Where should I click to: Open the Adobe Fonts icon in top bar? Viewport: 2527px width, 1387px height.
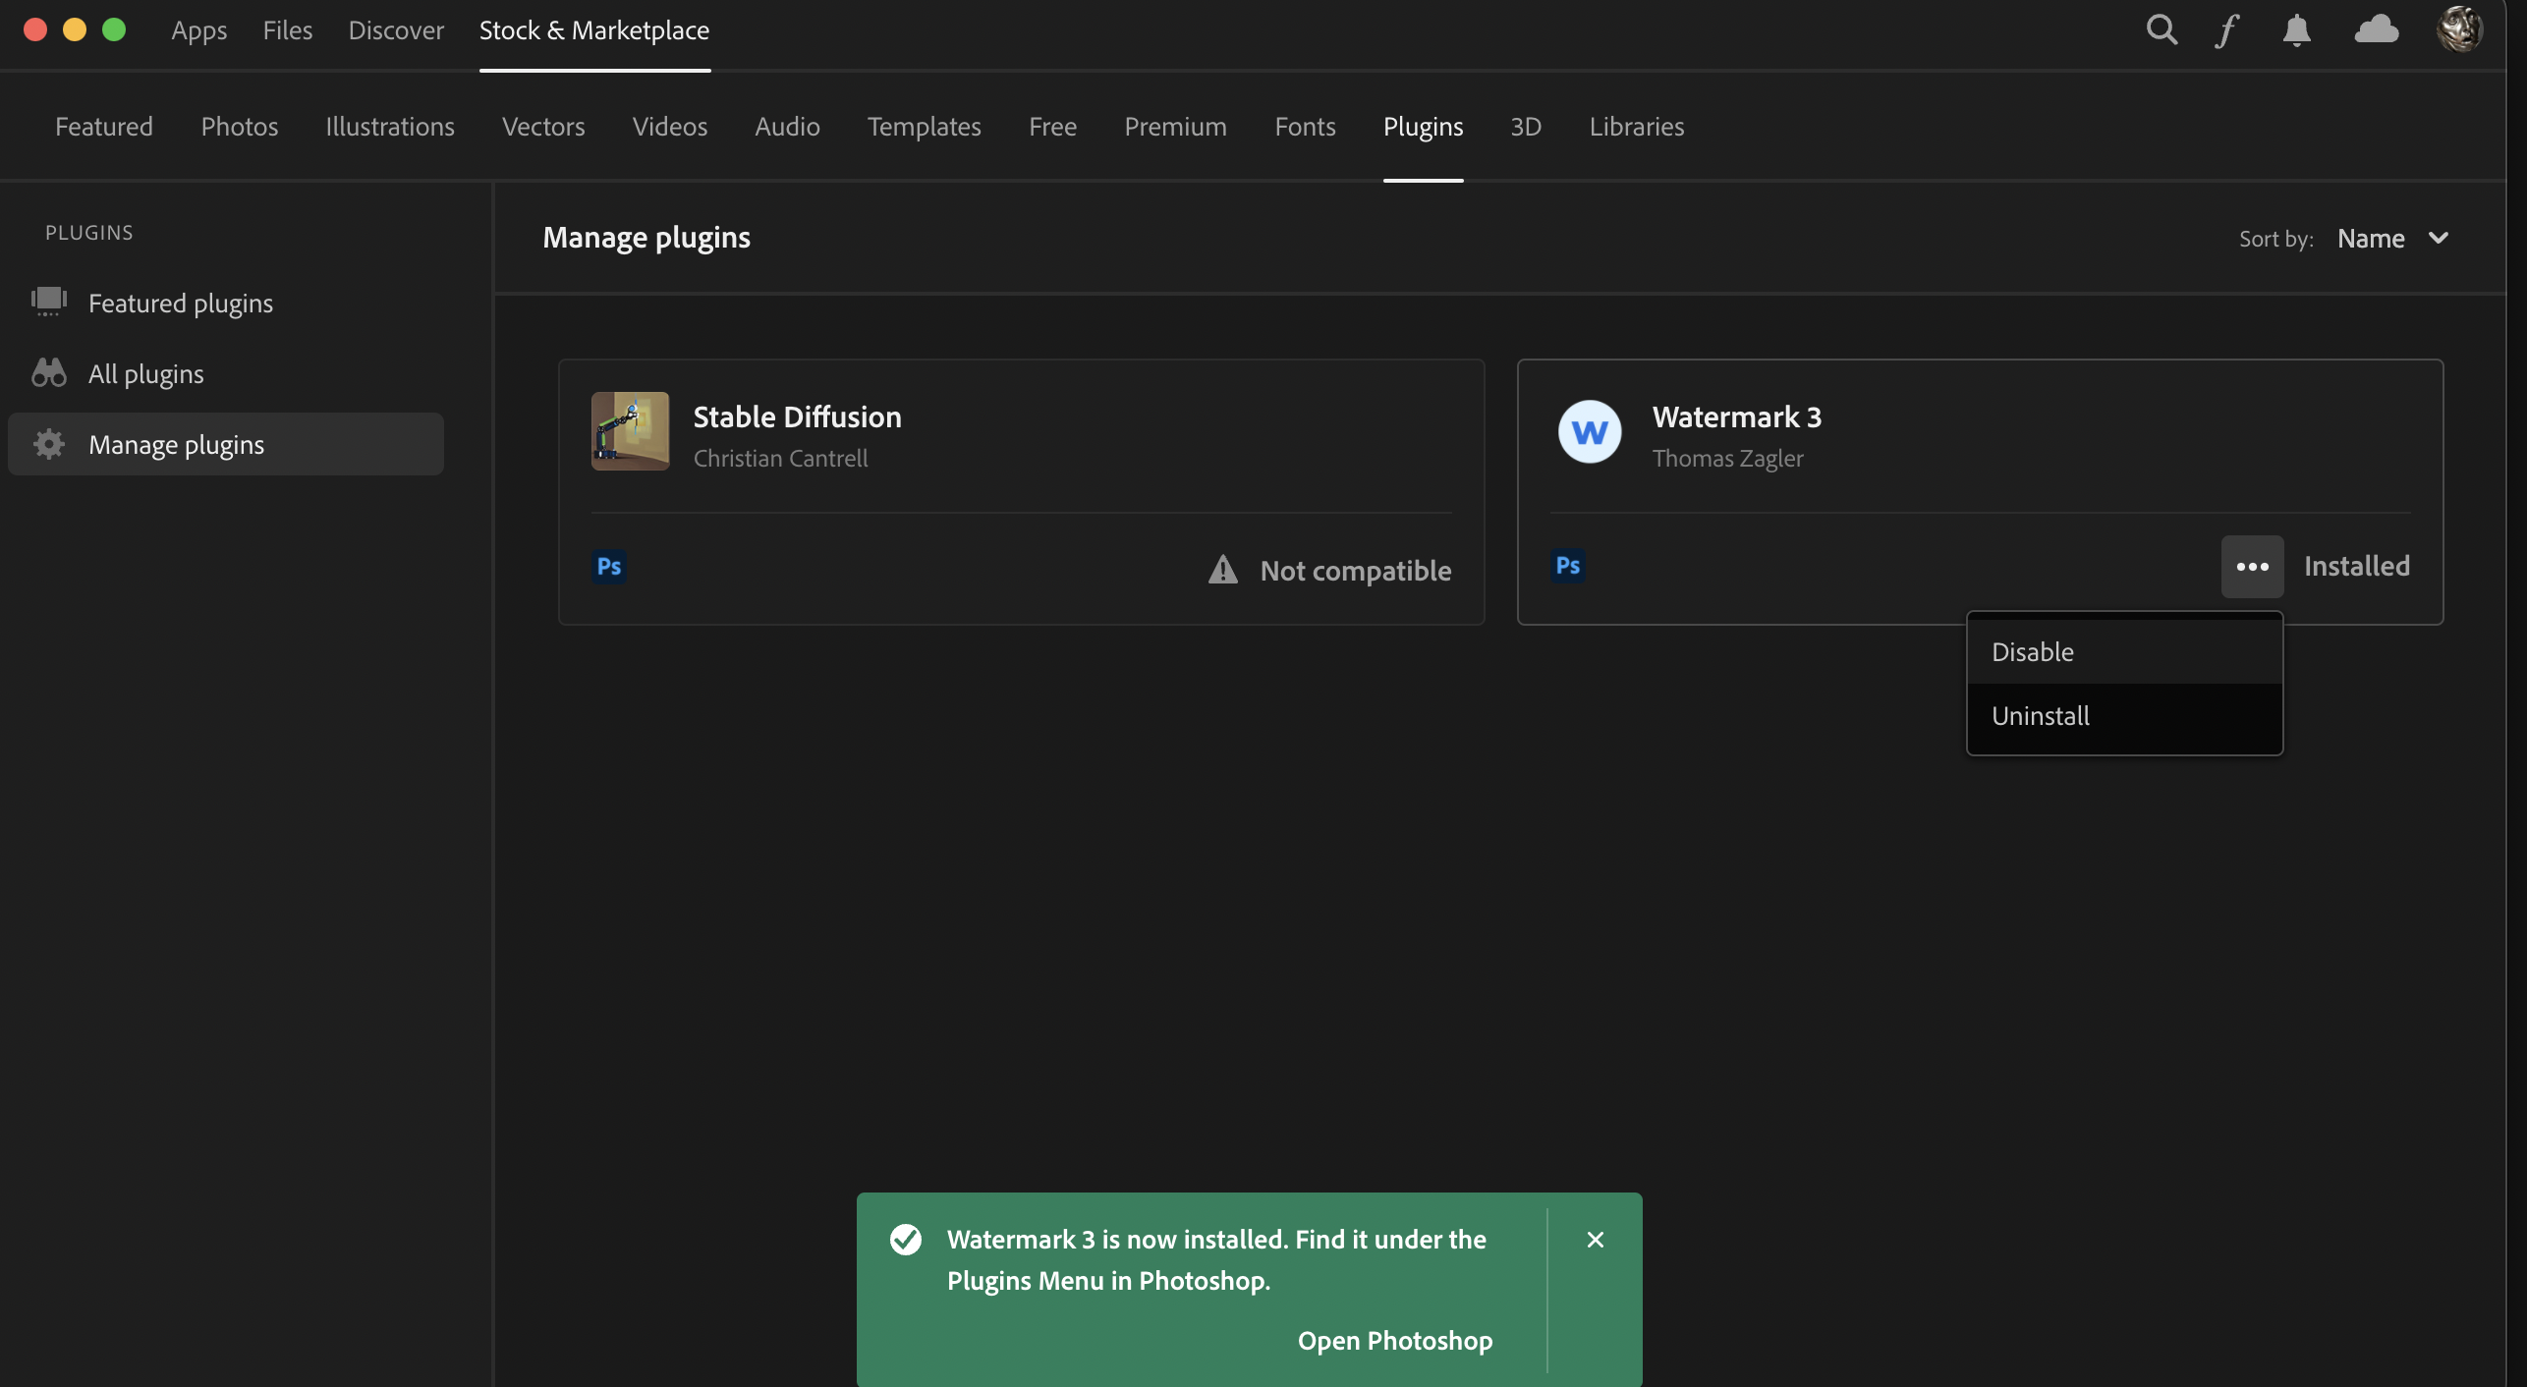(x=2226, y=30)
